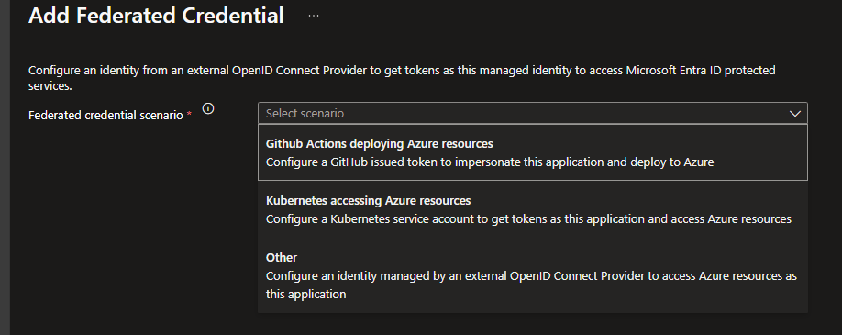Click the info icon next to Federated credential scenario

point(208,108)
